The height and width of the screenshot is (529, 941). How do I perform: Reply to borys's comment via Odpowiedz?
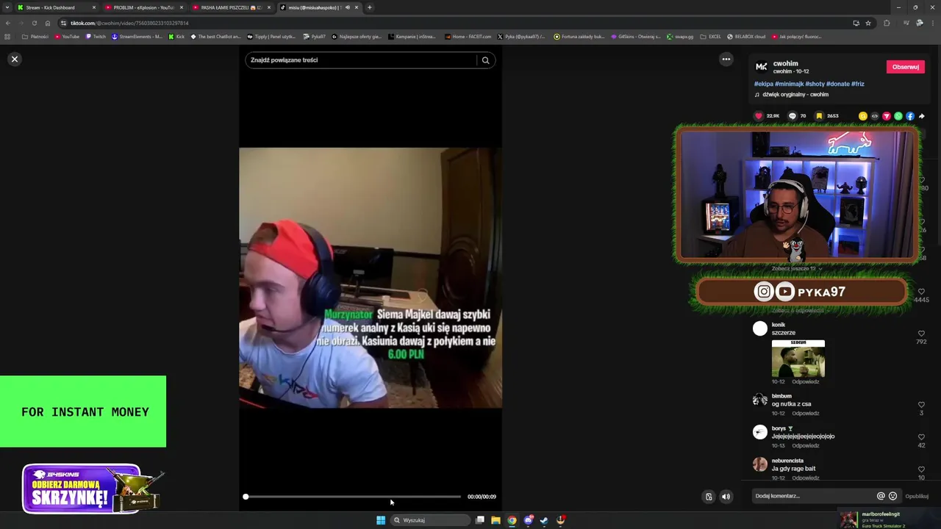point(806,445)
